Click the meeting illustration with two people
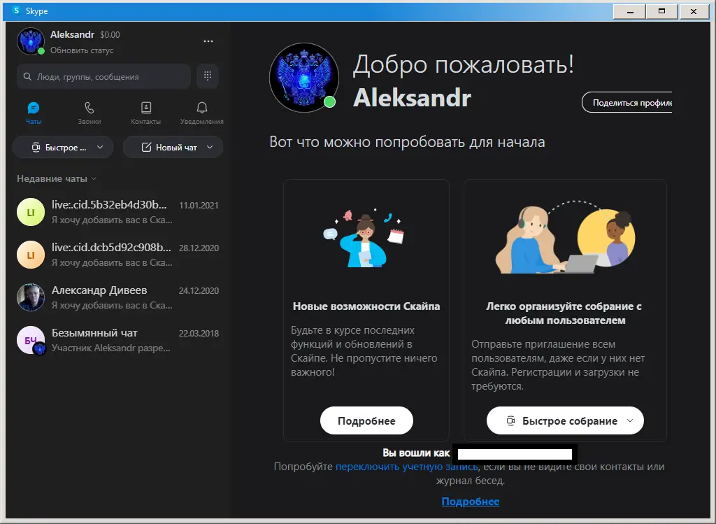The width and height of the screenshot is (716, 524). point(565,238)
